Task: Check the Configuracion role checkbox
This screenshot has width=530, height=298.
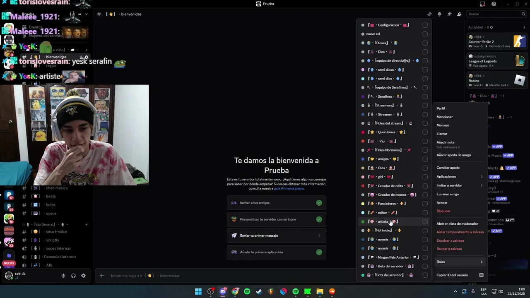Action: pos(425,25)
